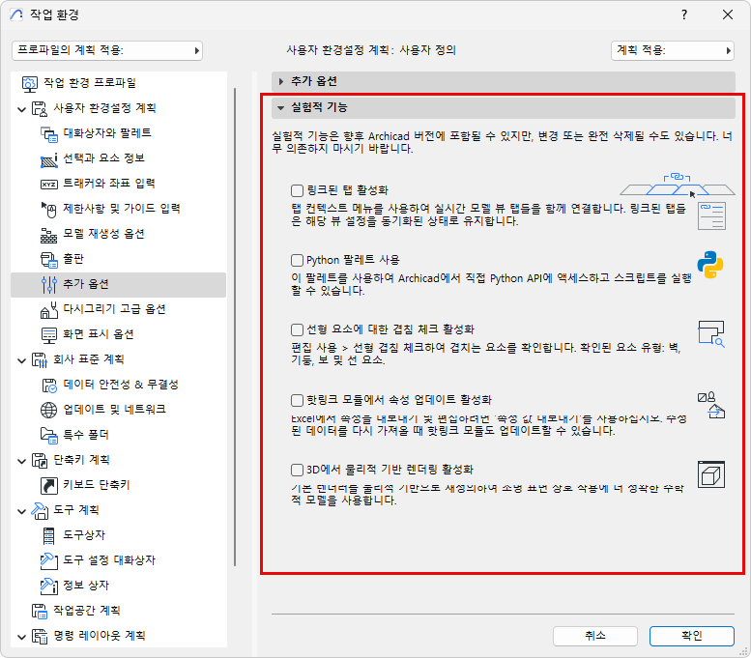Click the Python logo icon
Viewport: 751px width, 658px height.
(x=709, y=265)
